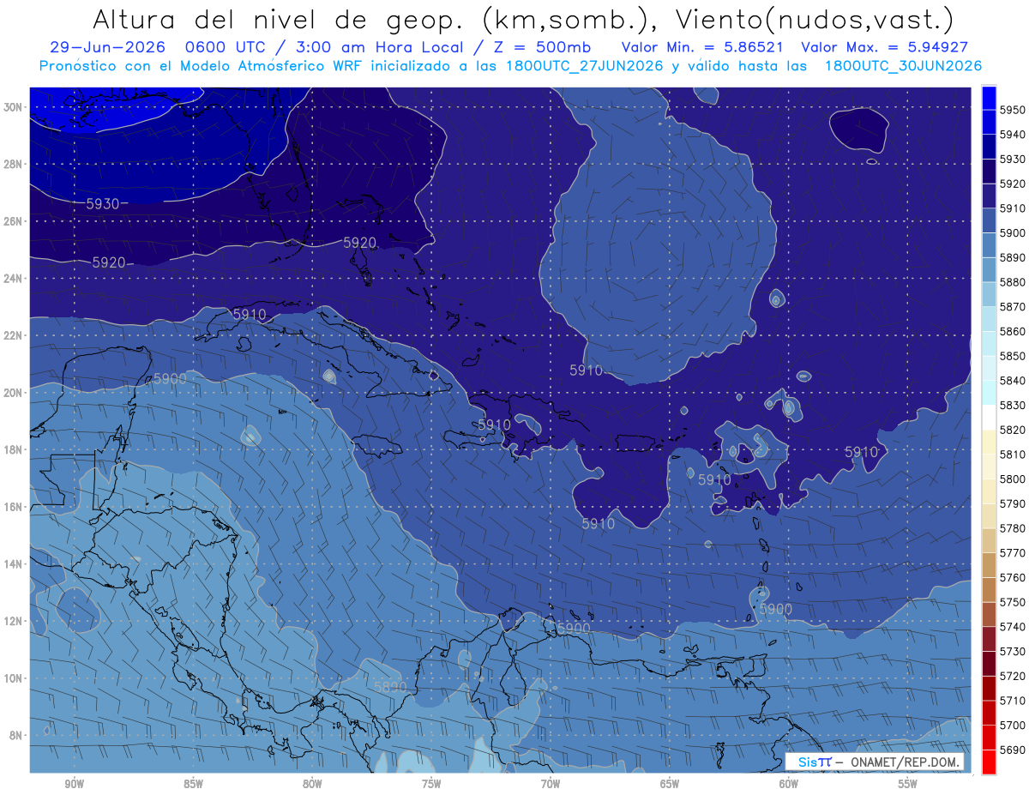Image resolution: width=1029 pixels, height=795 pixels.
Task: Click the '22N' latitude axis label
Action: pos(14,335)
